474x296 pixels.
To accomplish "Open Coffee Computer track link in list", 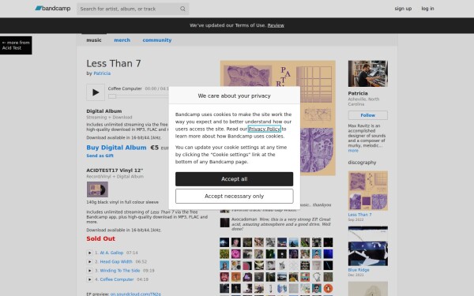I will tap(117, 279).
